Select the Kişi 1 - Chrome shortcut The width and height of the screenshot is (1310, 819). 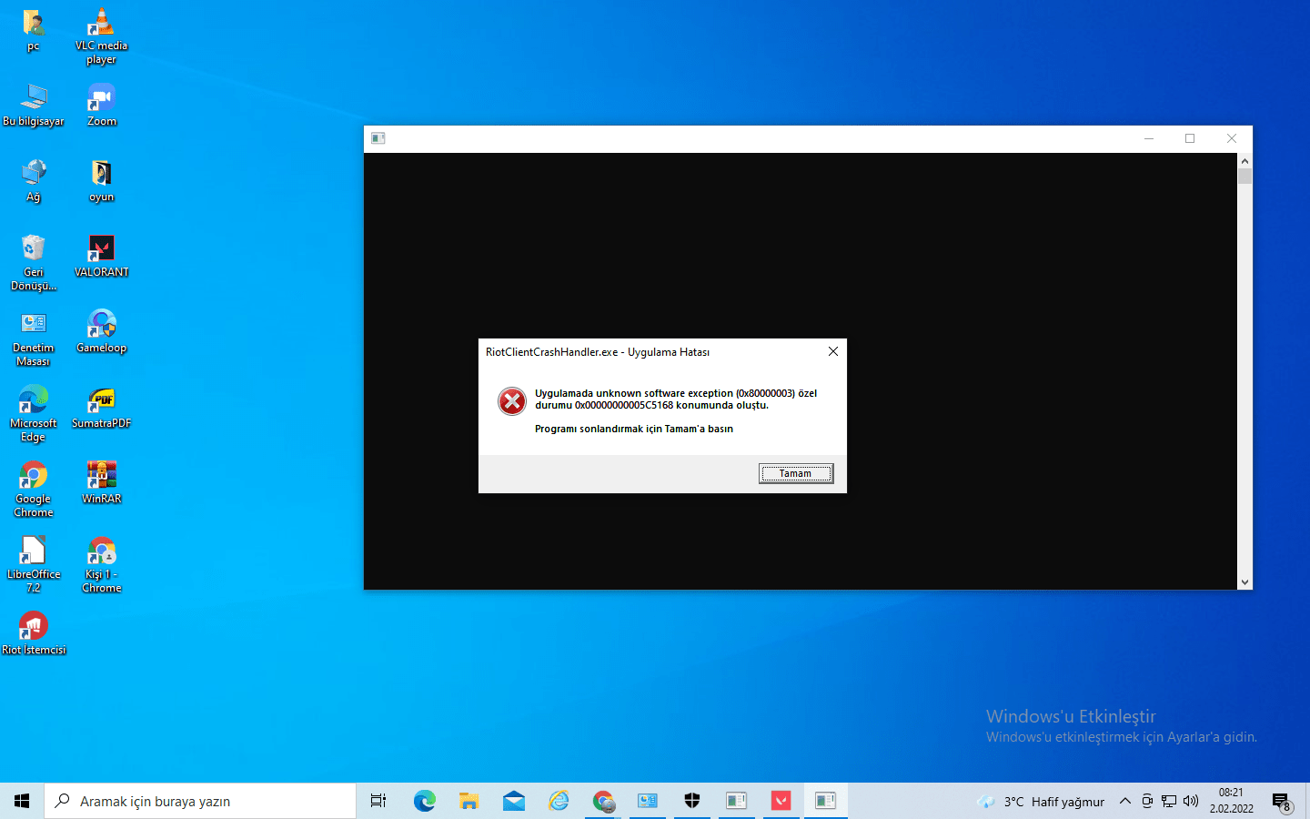101,565
